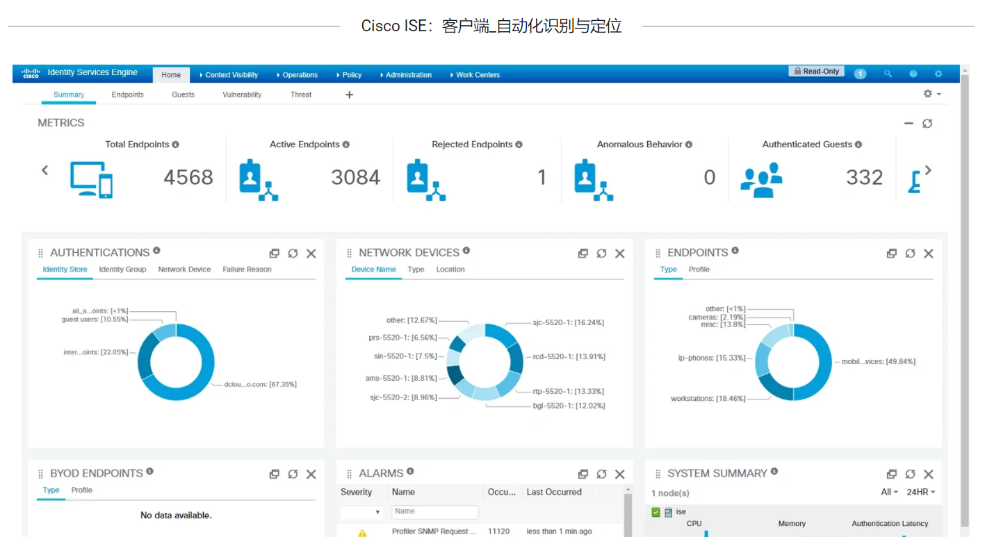This screenshot has height=537, width=985.
Task: Refresh the METRICS section
Action: pos(927,123)
